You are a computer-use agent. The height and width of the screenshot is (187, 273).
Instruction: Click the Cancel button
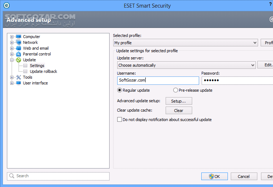point(244,176)
